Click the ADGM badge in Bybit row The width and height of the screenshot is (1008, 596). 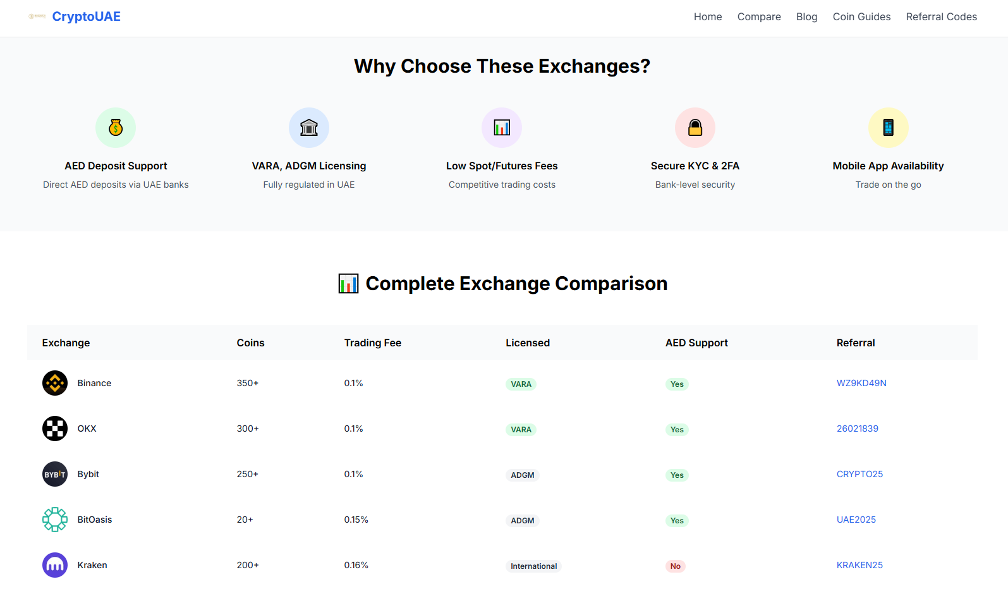[x=523, y=475]
